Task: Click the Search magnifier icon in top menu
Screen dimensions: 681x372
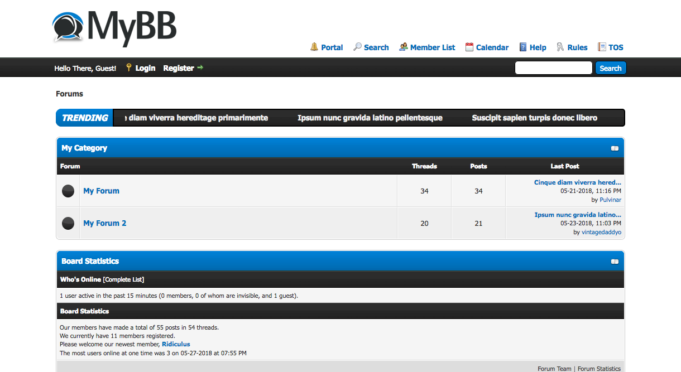Action: [x=357, y=47]
